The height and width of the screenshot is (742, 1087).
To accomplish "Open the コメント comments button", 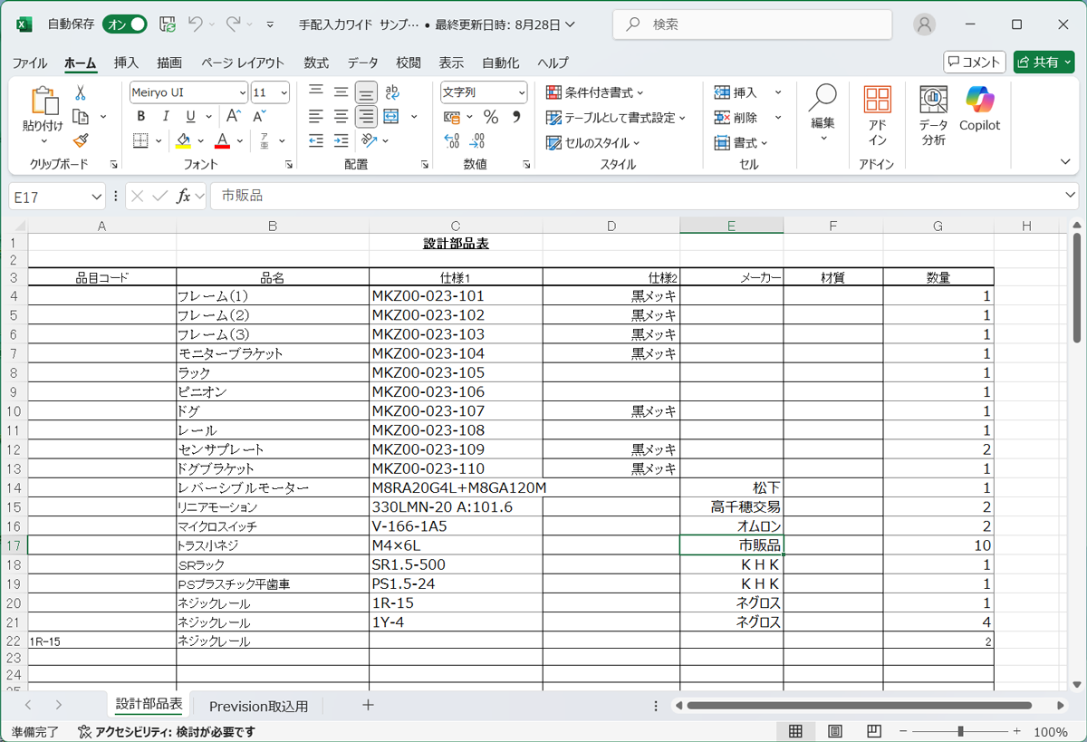I will pos(974,62).
